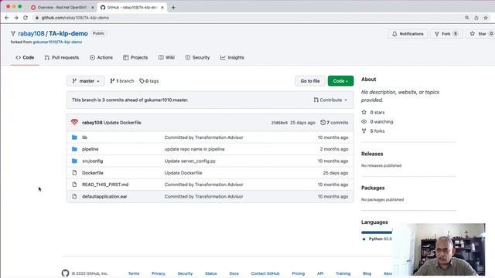Switch to the Overview Red Hat OpenShift tab

point(62,7)
